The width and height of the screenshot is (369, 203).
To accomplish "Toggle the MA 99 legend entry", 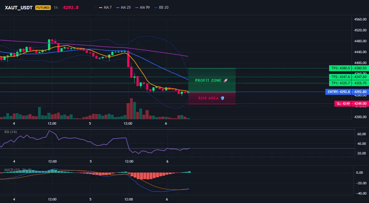I will click(142, 7).
